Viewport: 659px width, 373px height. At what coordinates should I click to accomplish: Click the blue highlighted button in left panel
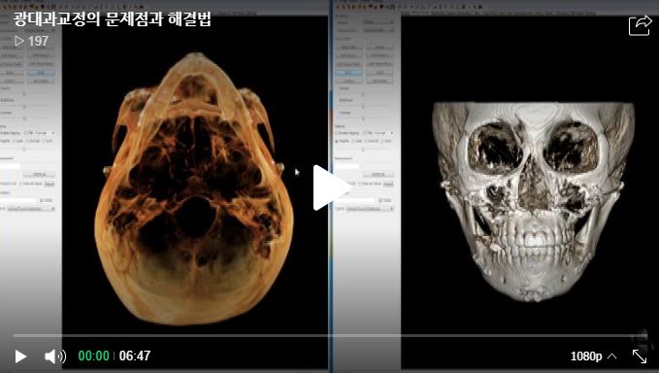click(41, 73)
